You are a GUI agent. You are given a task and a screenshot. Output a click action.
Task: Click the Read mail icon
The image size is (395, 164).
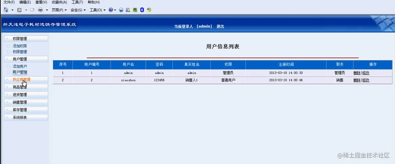coord(32,10)
